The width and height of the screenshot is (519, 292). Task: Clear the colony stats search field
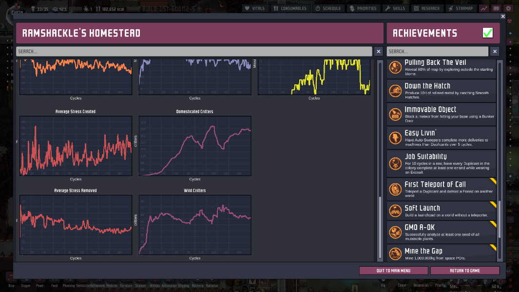click(x=379, y=51)
